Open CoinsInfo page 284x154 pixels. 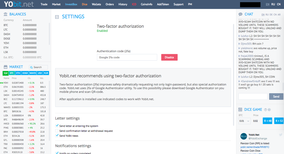pos(147,4)
